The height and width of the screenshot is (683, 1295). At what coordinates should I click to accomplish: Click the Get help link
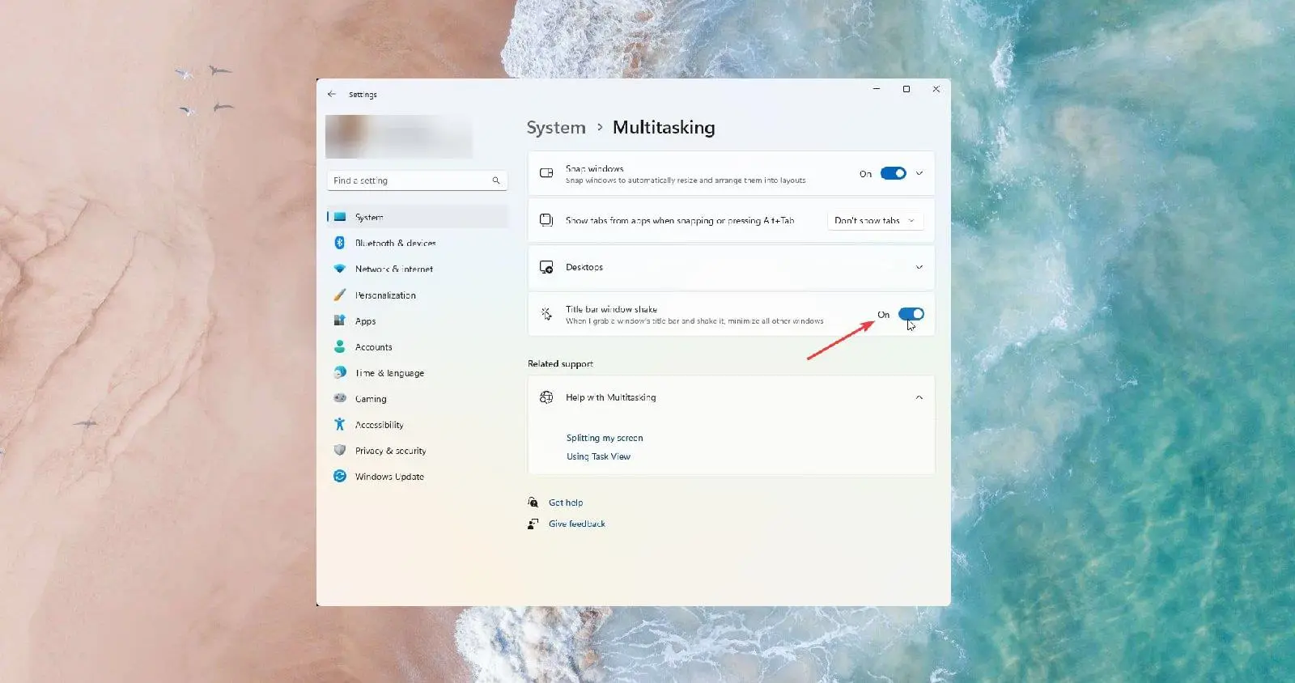pos(566,503)
